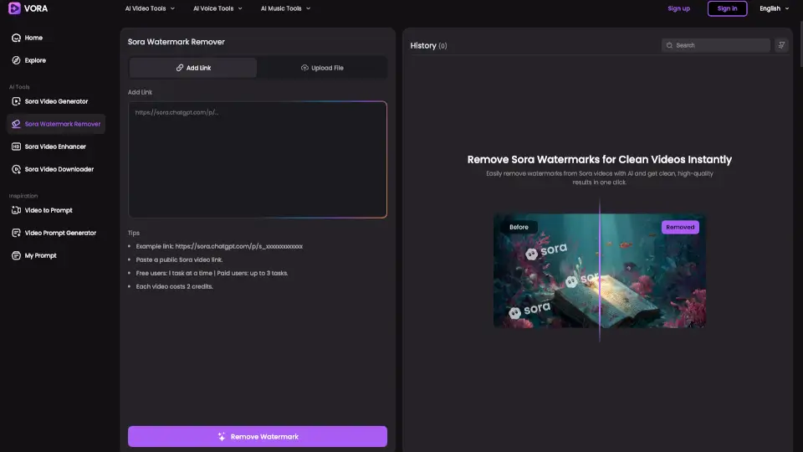Open the English language selector
The width and height of the screenshot is (803, 452).
tap(774, 8)
